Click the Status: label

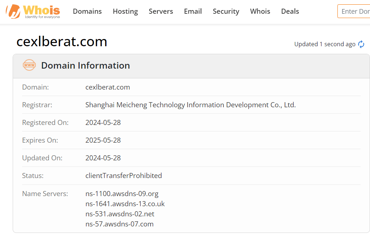pyautogui.click(x=33, y=175)
